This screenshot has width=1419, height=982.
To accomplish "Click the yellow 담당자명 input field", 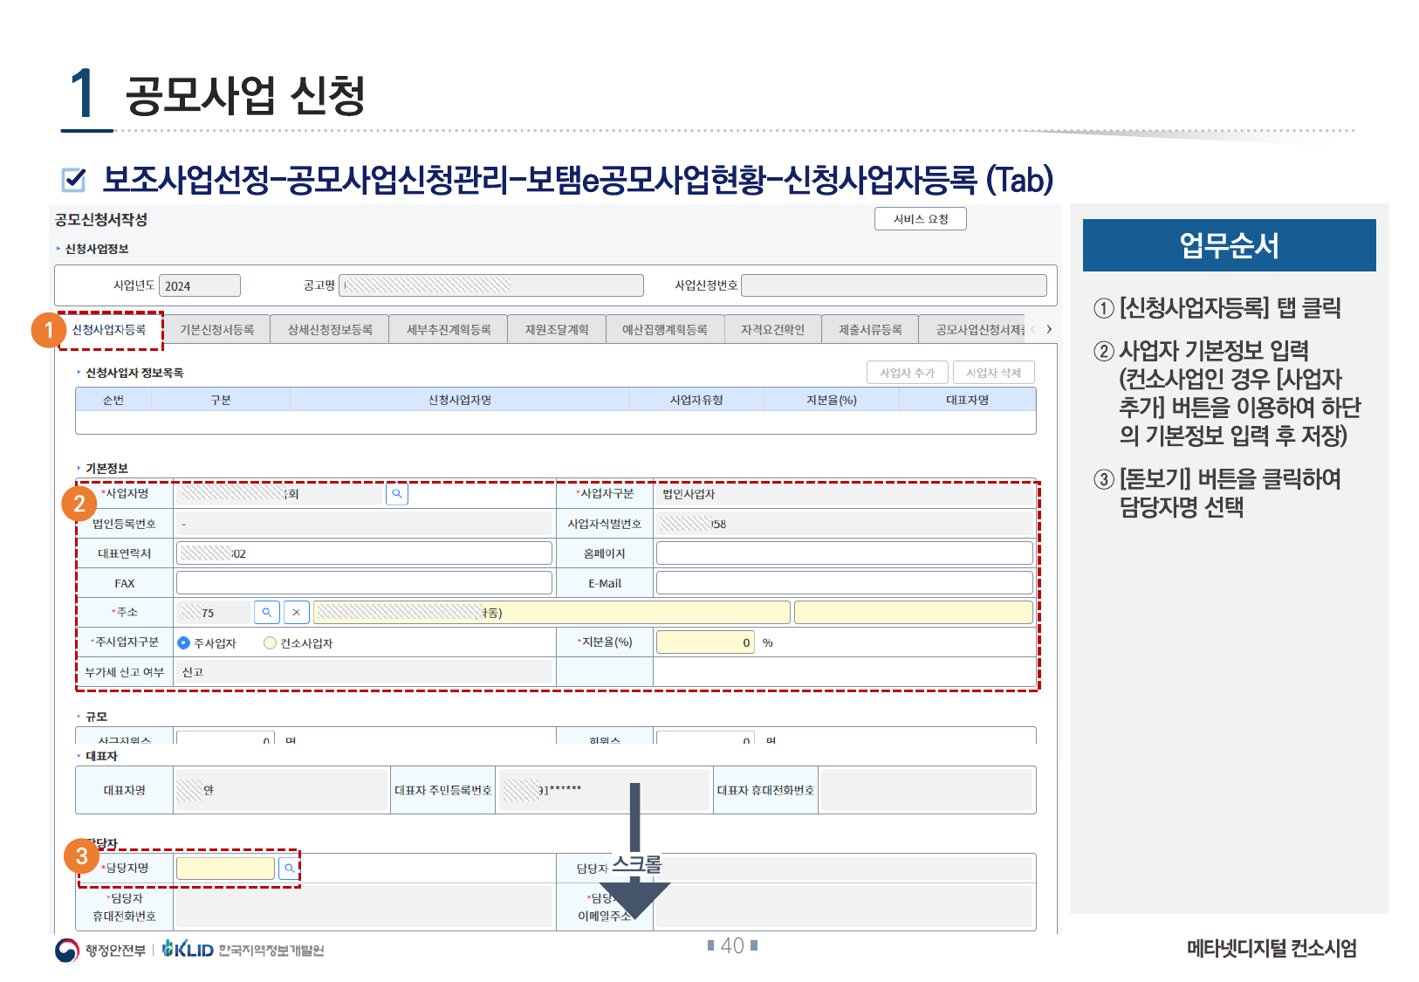I will pos(225,869).
